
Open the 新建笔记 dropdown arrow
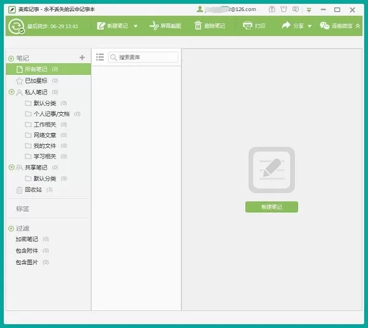[136, 26]
